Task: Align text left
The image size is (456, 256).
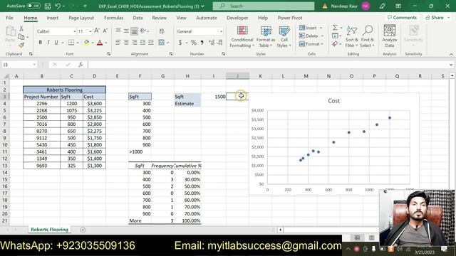Action: click(118, 43)
